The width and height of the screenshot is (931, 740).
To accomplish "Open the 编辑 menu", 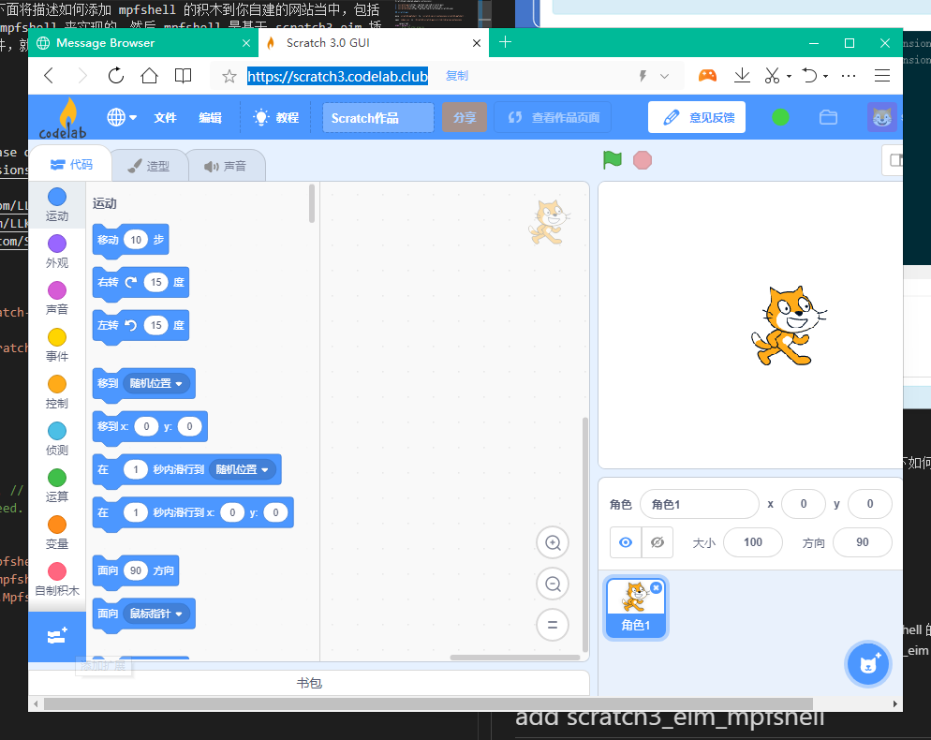I will 210,118.
